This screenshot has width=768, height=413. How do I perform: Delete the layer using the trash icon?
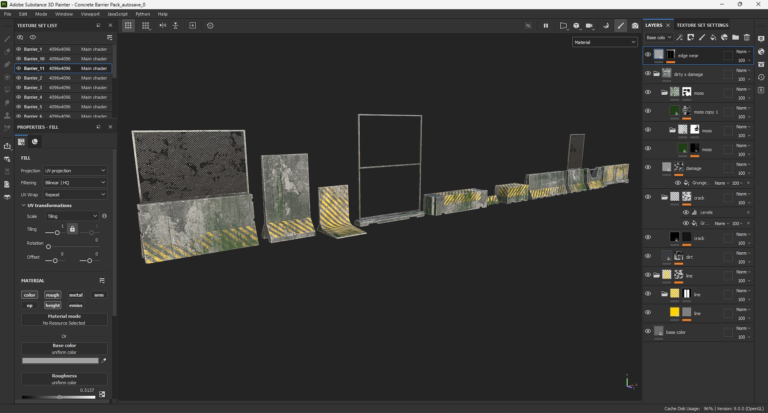coord(747,37)
